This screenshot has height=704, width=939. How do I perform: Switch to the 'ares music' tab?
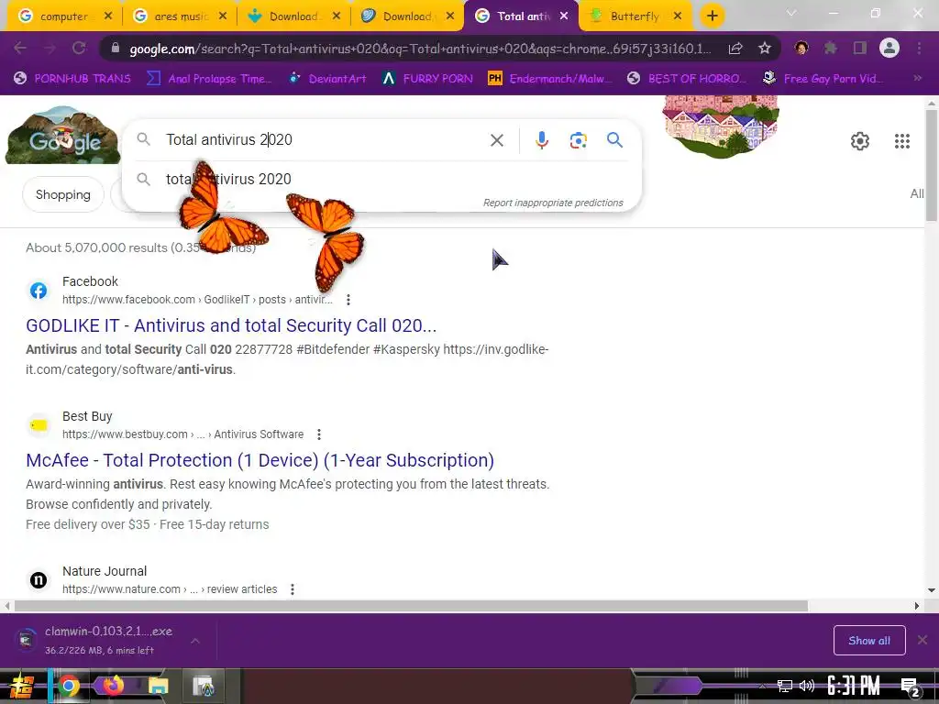[178, 16]
